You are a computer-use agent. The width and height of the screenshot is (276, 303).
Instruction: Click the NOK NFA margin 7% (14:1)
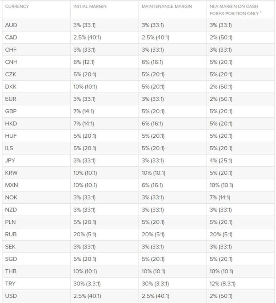point(220,198)
